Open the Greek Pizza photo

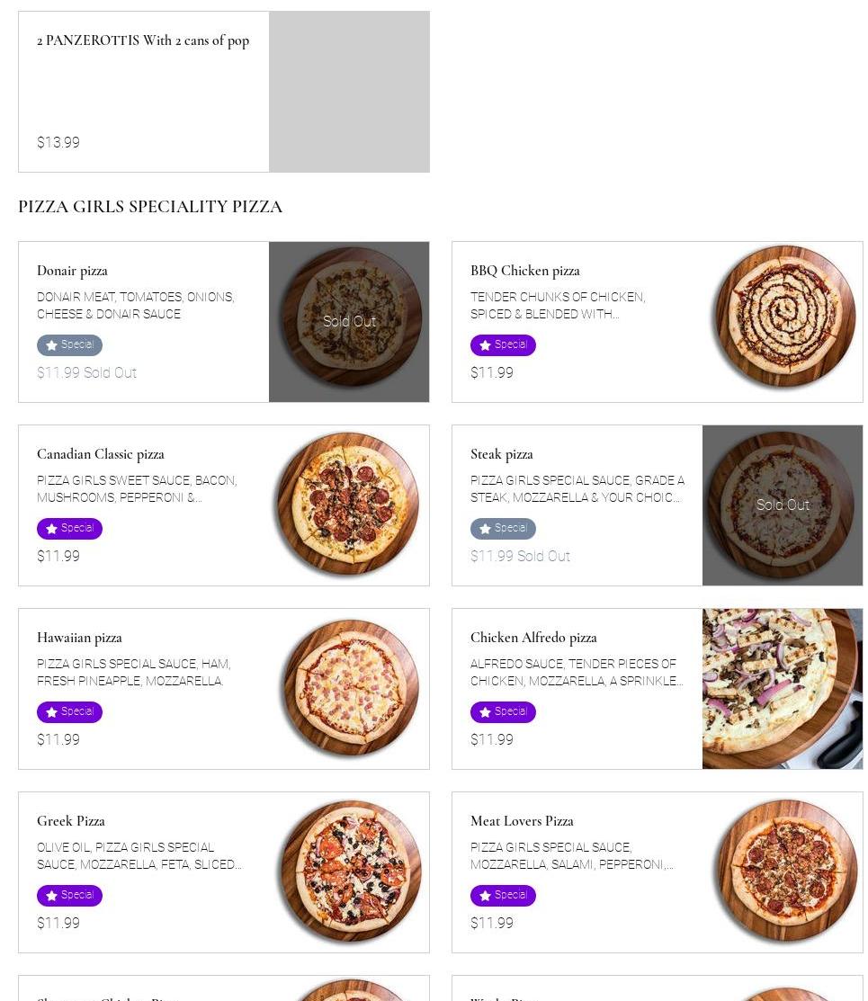click(349, 871)
